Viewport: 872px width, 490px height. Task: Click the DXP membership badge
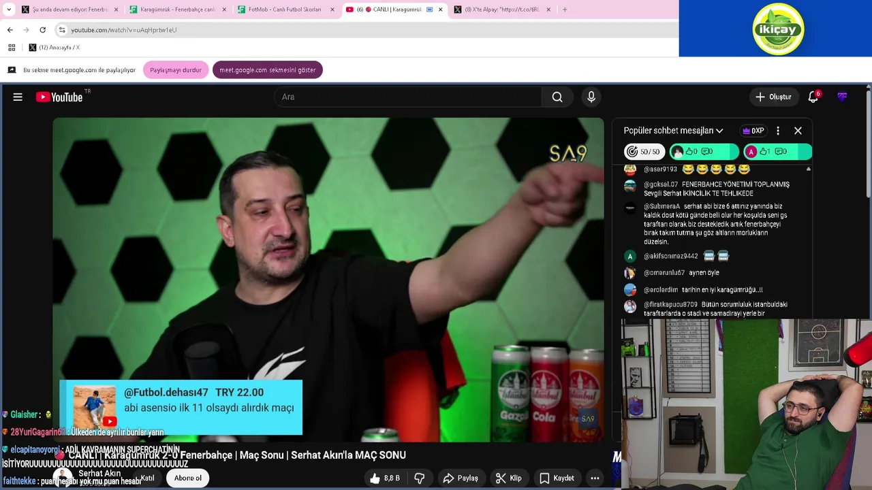click(753, 131)
